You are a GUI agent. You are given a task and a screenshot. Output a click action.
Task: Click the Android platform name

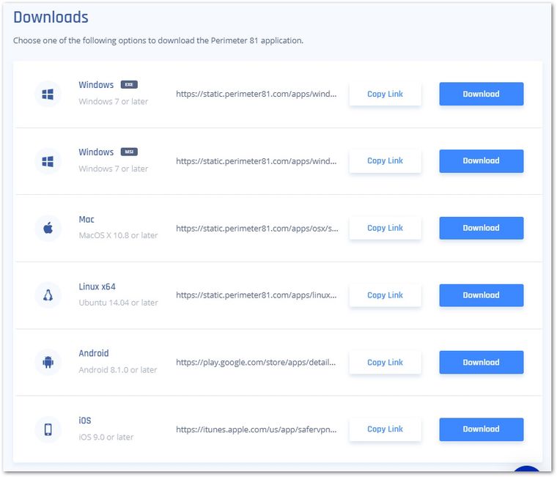(x=94, y=353)
